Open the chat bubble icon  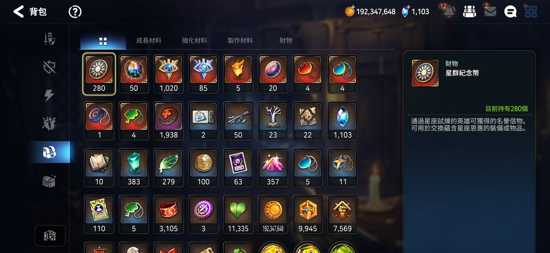510,11
